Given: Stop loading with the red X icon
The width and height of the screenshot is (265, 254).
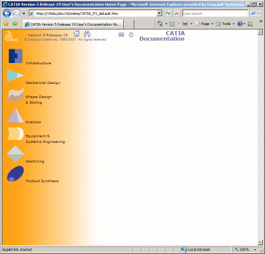Looking at the screenshot, I should pos(176,14).
